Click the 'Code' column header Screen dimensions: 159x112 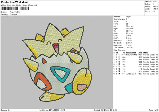140,53
